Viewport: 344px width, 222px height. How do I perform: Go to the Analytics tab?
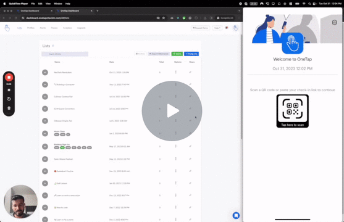tap(67, 28)
